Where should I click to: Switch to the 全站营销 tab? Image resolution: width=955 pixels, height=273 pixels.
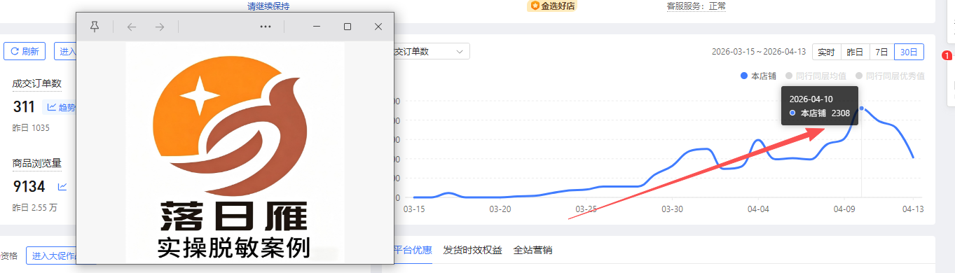[533, 250]
